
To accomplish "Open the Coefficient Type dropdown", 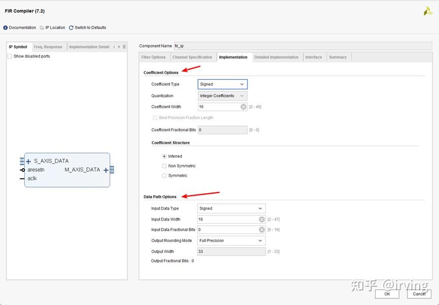I will click(223, 84).
